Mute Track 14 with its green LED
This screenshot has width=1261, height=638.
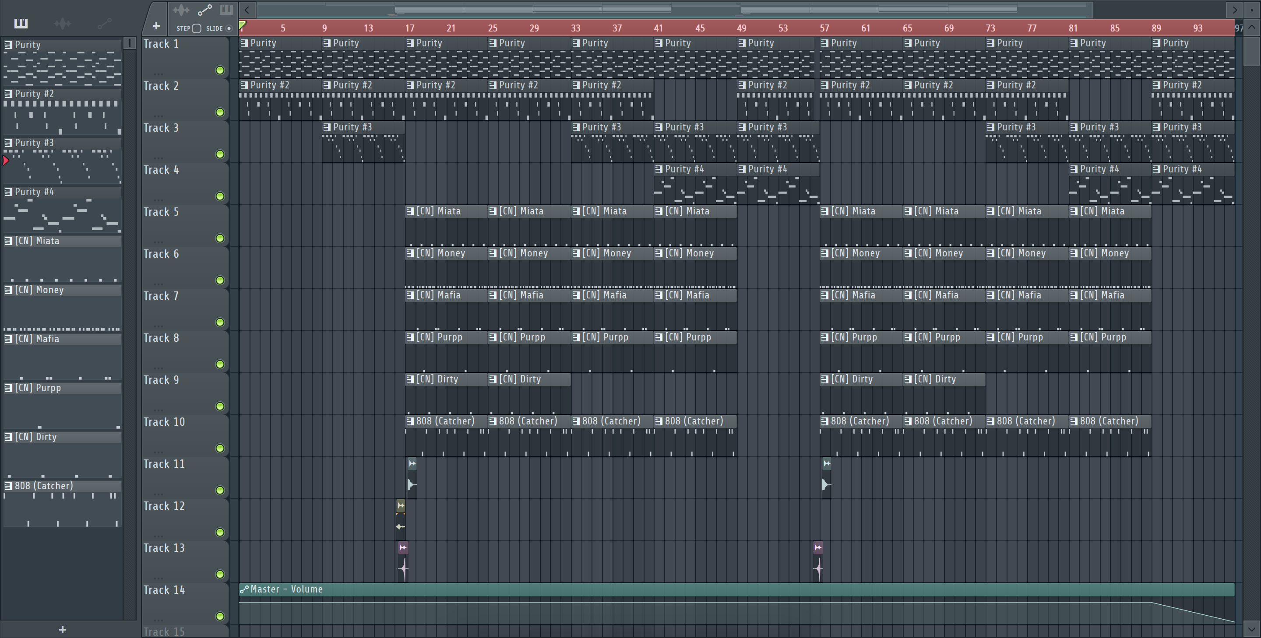click(x=220, y=617)
